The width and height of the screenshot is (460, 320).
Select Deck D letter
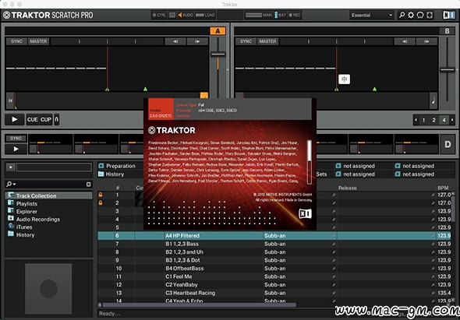click(x=448, y=144)
